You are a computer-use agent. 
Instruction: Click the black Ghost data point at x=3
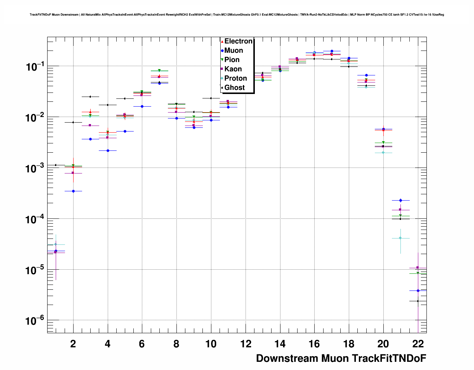pos(90,97)
